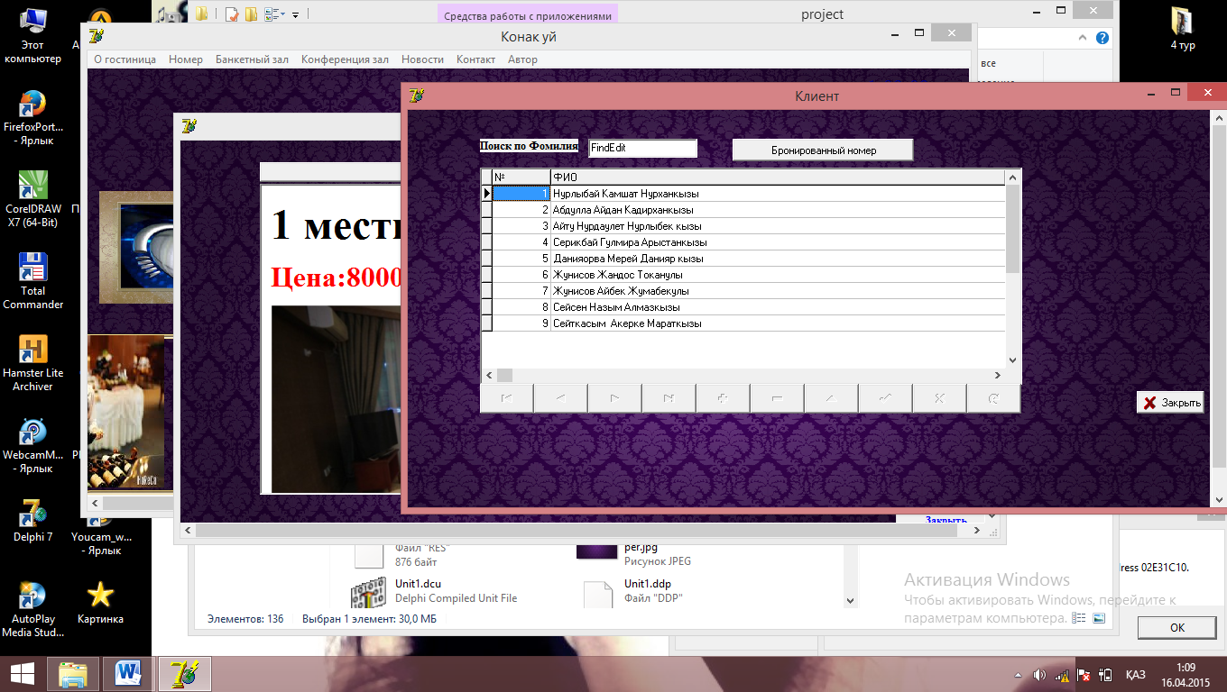Open AutoPlay Media Studio desktop icon

[33, 610]
